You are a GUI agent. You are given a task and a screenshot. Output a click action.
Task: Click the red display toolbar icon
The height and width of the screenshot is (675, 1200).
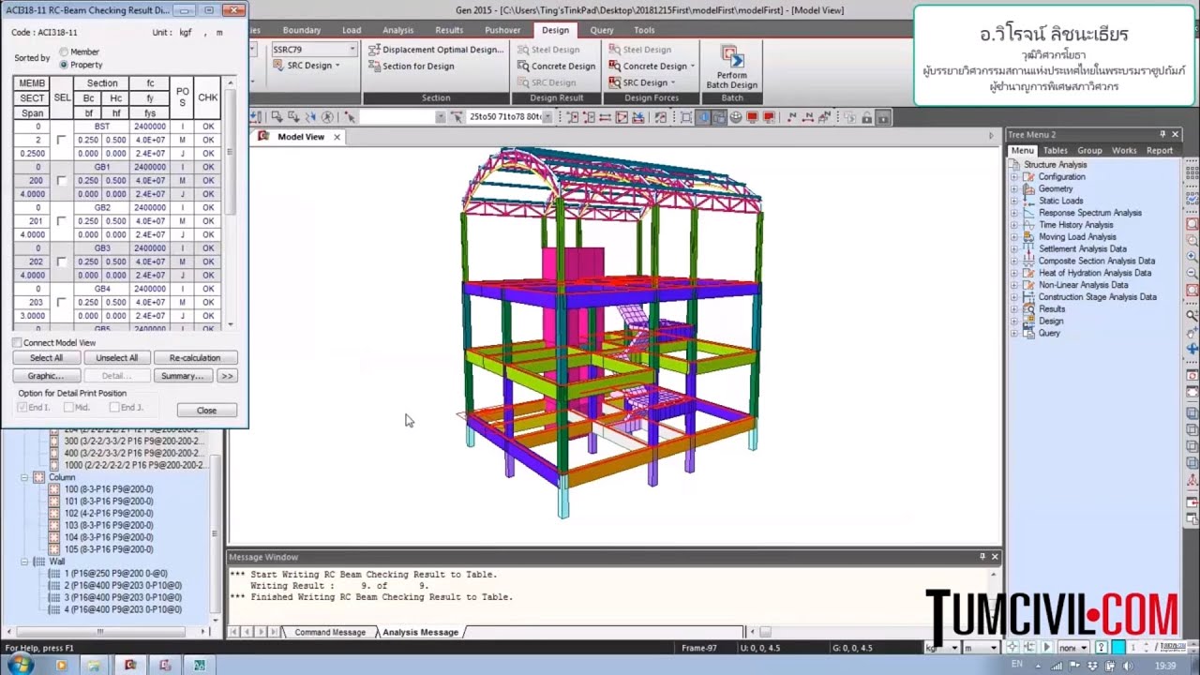[x=752, y=117]
